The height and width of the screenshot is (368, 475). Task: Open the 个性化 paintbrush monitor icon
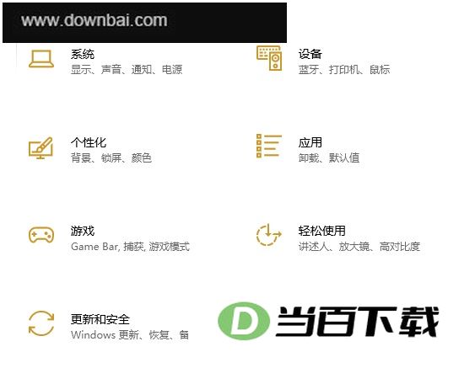pyautogui.click(x=40, y=148)
